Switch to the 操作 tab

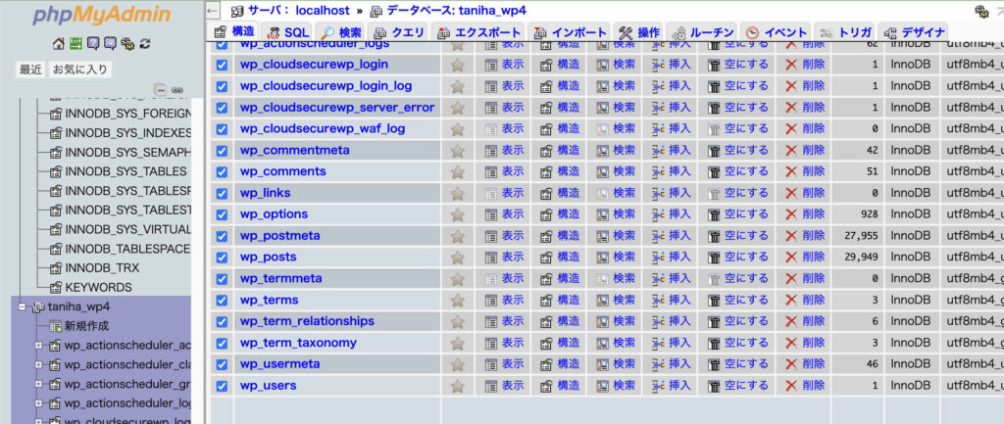(x=638, y=32)
